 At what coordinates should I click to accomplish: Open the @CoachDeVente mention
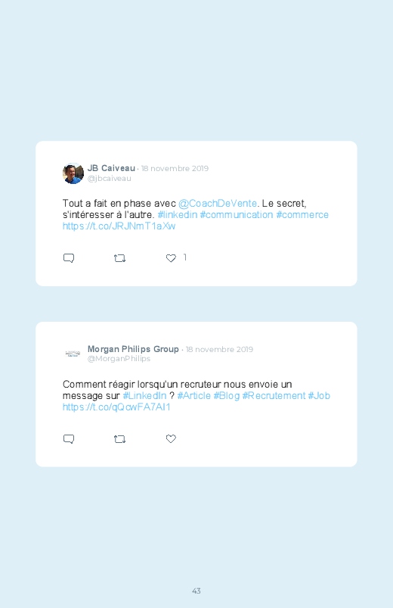point(218,203)
